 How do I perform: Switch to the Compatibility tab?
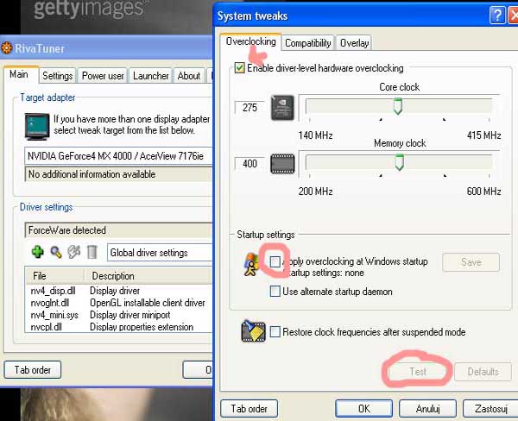pyautogui.click(x=308, y=43)
